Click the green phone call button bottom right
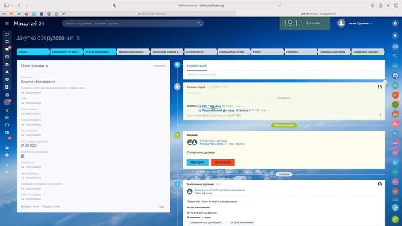 395,219
